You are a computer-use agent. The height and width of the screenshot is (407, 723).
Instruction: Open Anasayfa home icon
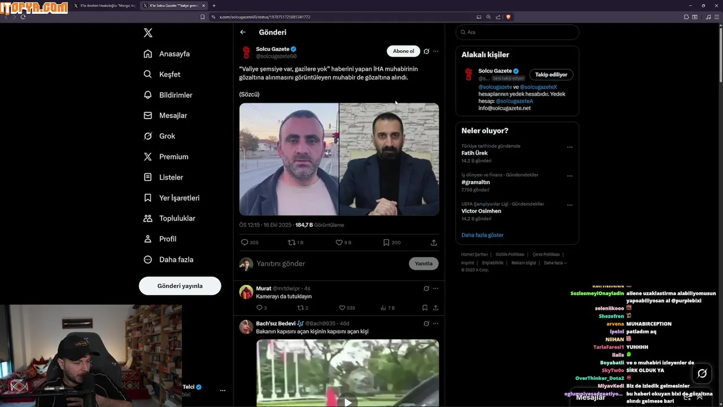[148, 54]
